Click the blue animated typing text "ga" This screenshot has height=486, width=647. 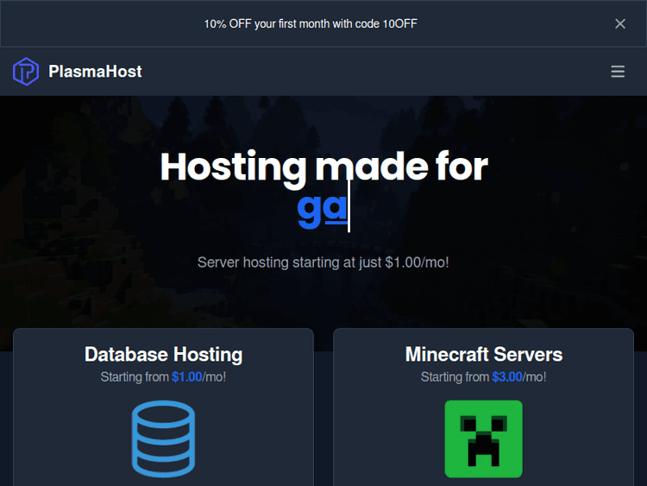321,208
